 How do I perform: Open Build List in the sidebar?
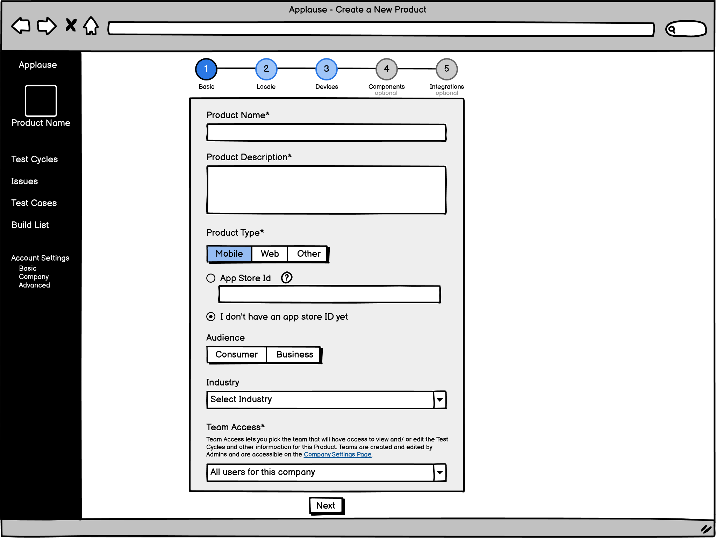point(30,225)
